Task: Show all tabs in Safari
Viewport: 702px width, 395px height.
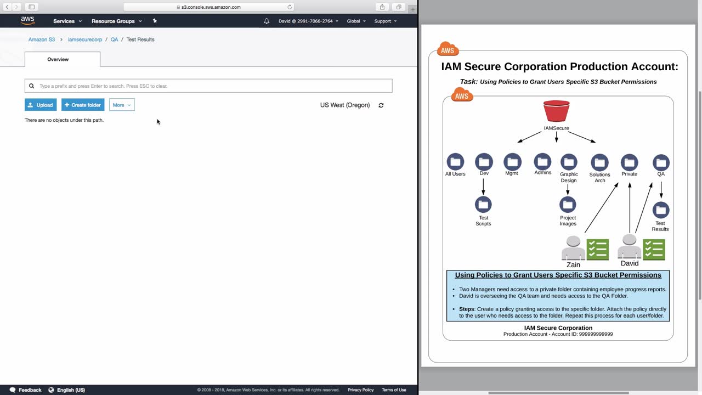Action: (x=399, y=7)
